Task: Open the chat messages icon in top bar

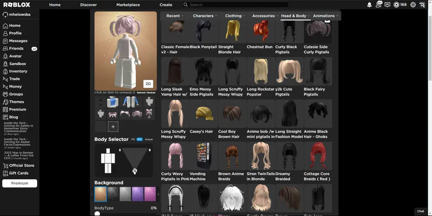Action: click(387, 5)
